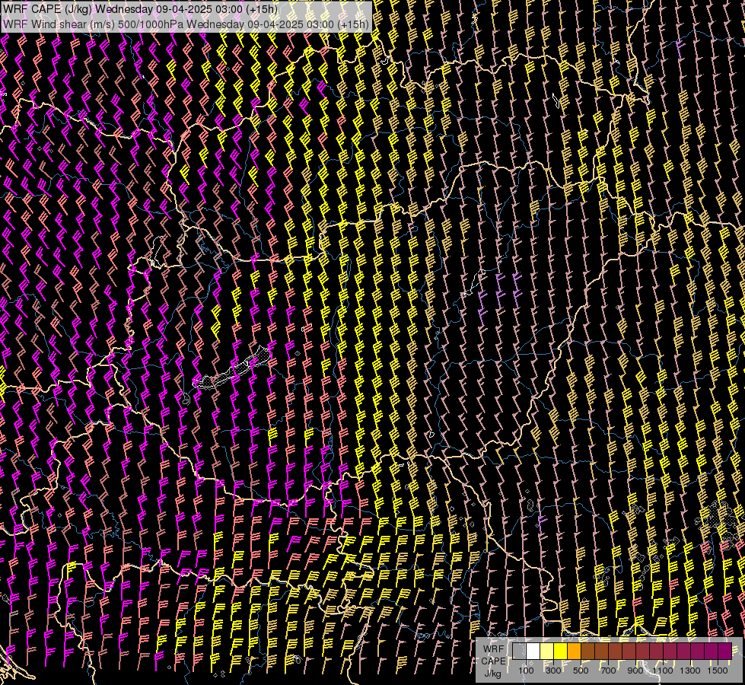Select the gray below-100 legend swatch
745x685 pixels.
coord(519,651)
